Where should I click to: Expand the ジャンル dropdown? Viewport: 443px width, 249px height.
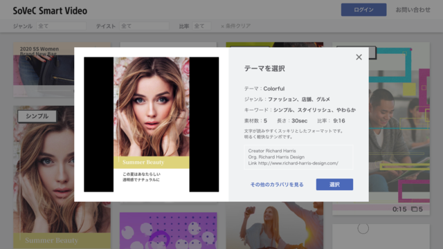pos(62,26)
